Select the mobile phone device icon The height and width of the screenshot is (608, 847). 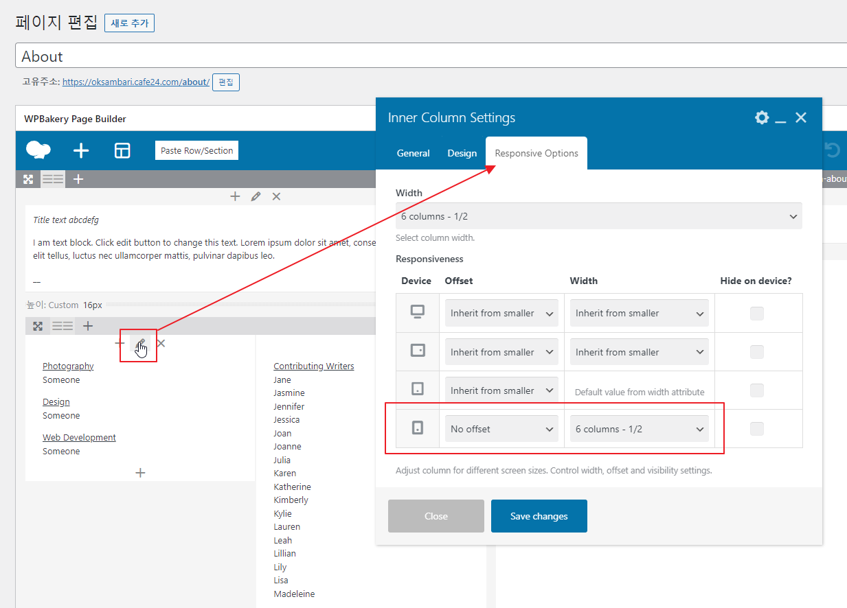click(417, 428)
